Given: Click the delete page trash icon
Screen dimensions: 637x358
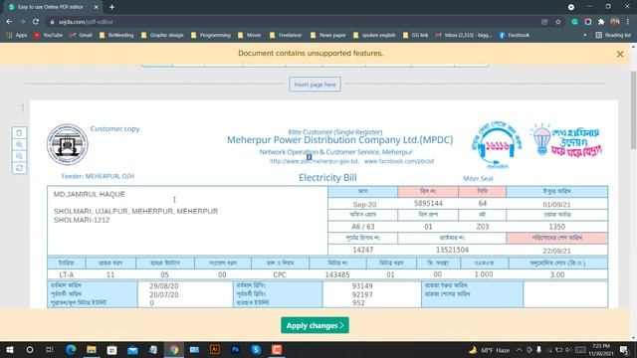Looking at the screenshot, I should [x=19, y=132].
